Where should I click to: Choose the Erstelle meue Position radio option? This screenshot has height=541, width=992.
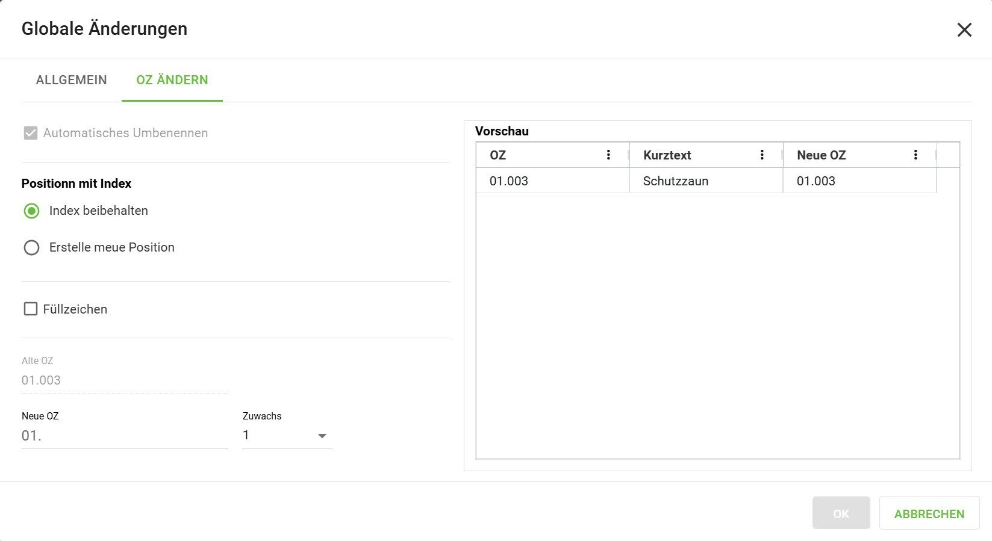(x=31, y=248)
